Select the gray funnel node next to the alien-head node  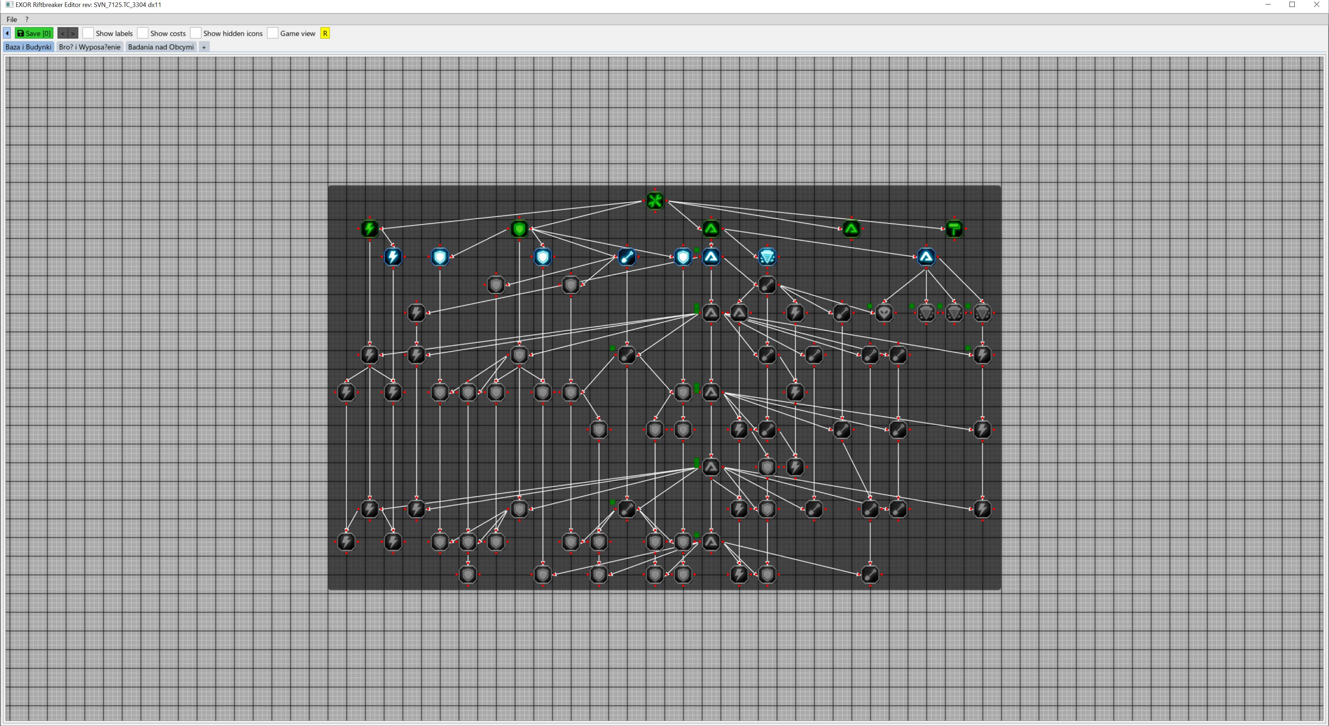tap(926, 313)
